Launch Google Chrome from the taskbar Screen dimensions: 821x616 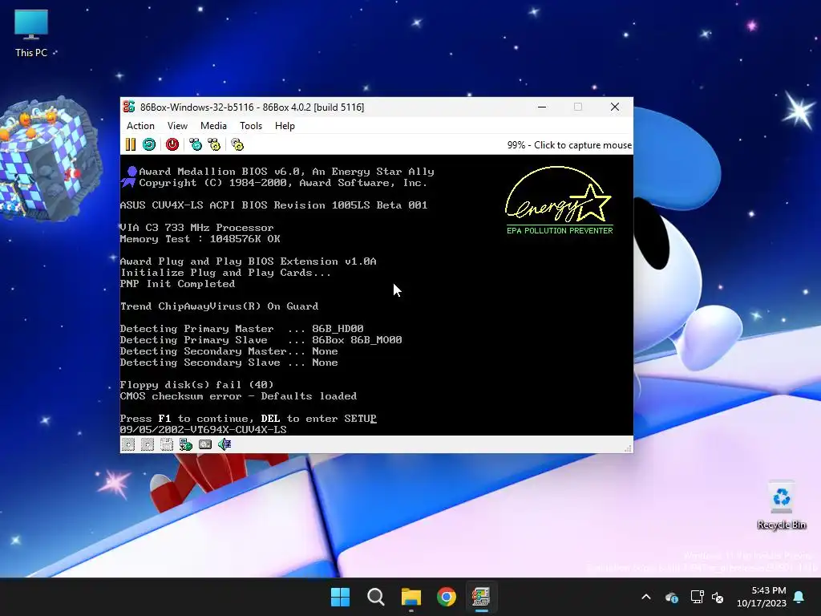(x=446, y=597)
